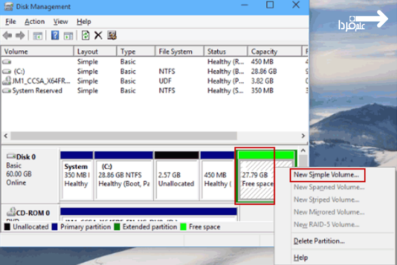Click the bright green Free space swatch
The image size is (397, 265).
coord(183,227)
